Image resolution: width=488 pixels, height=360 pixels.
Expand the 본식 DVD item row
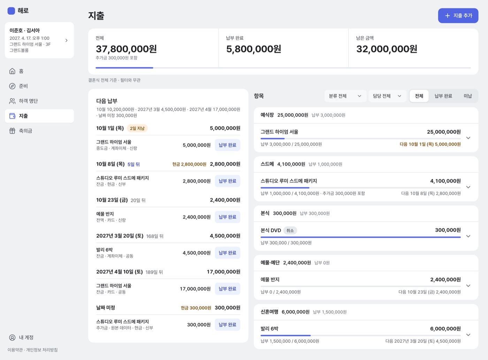(x=366, y=236)
